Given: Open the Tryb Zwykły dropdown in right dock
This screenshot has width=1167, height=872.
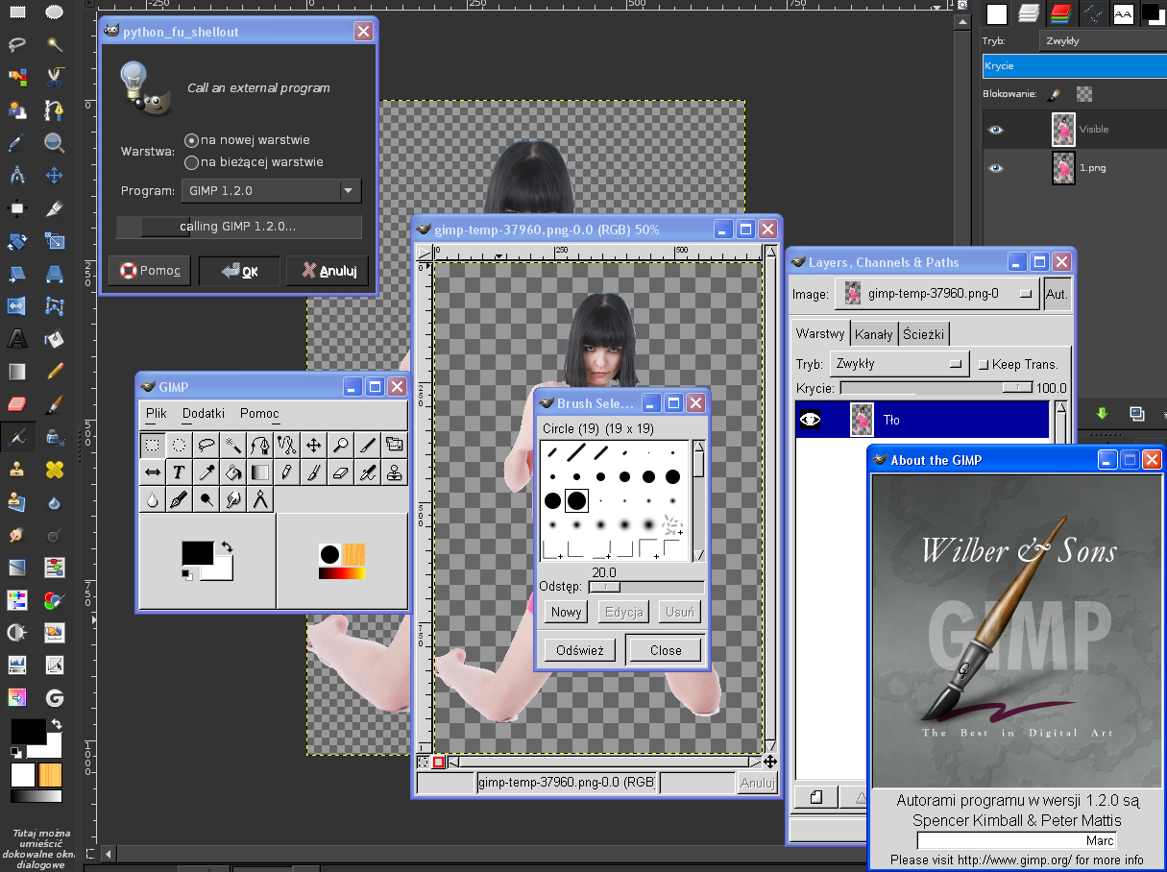Looking at the screenshot, I should click(1103, 41).
